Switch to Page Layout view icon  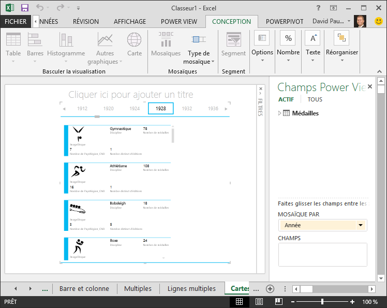tap(259, 302)
